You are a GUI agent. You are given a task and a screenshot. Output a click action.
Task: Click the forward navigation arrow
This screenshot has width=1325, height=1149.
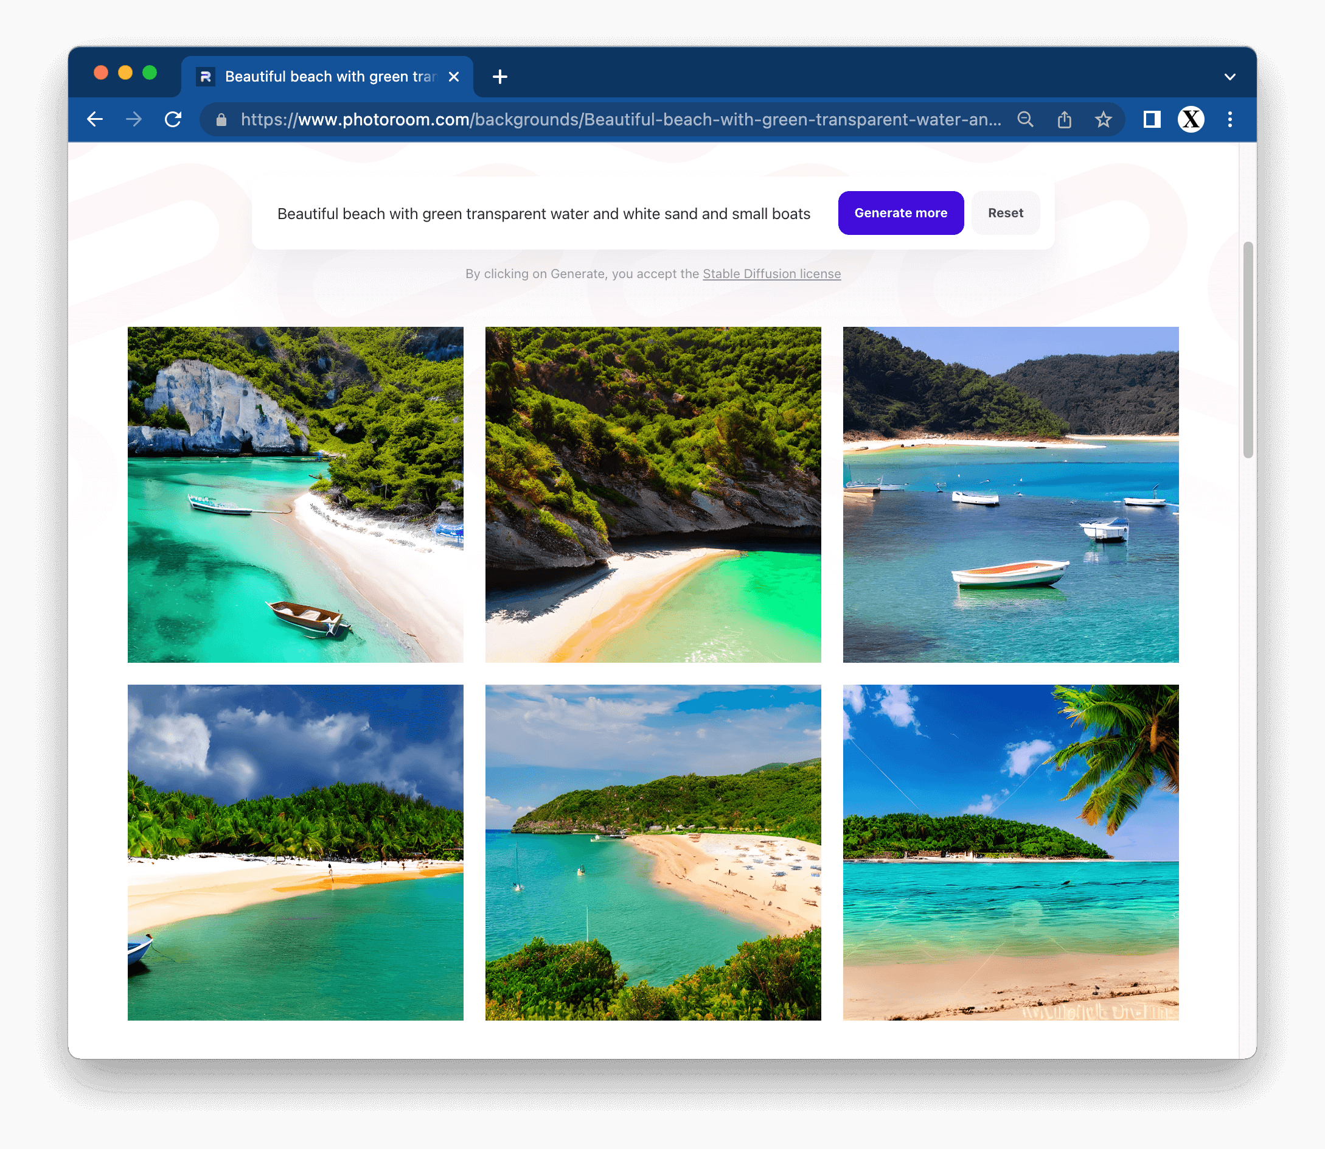(133, 119)
